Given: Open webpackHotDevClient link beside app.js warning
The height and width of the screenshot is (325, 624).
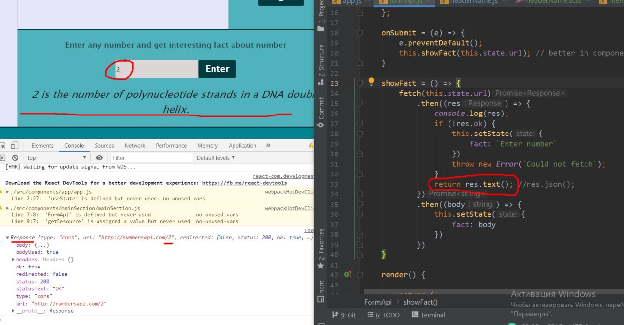Looking at the screenshot, I should coord(290,192).
